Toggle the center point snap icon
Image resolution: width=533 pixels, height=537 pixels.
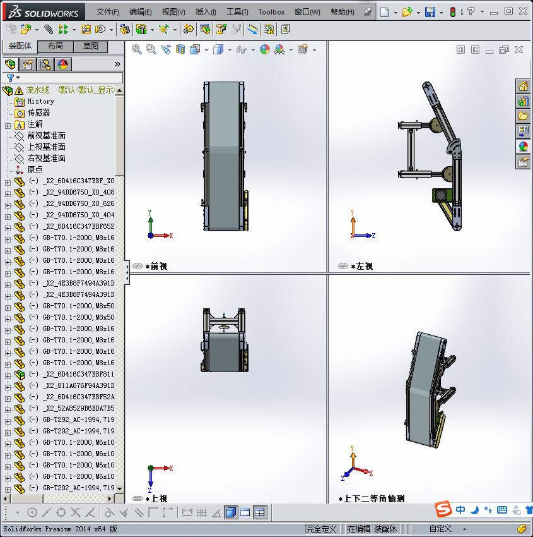click(32, 512)
